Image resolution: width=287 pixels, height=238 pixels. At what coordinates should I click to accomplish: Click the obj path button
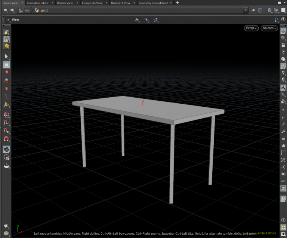(25, 10)
